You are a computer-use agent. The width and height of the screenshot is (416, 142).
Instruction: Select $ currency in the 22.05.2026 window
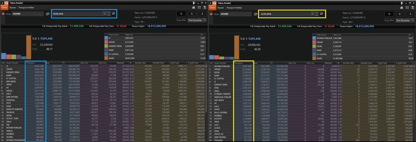(400, 14)
